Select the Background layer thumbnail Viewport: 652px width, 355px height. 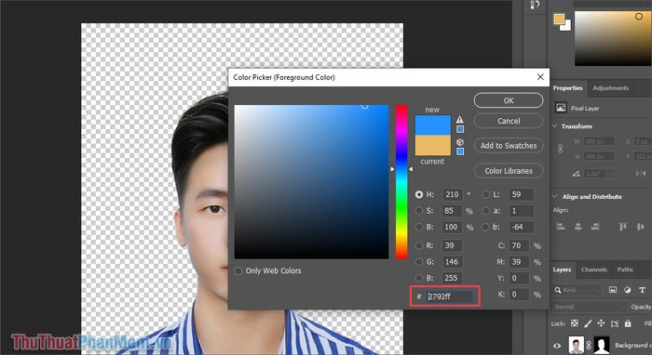pos(576,345)
